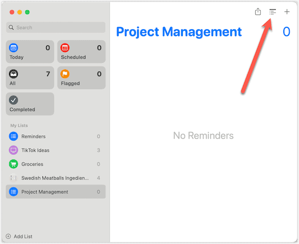Click the Share icon in the toolbar
The width and height of the screenshot is (299, 244).
tap(258, 12)
